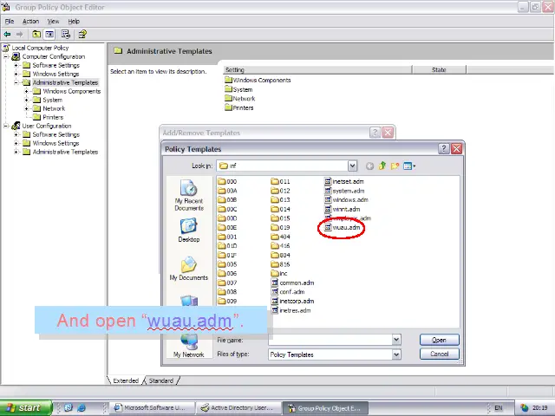555x416 pixels.
Task: Click the create new folder icon in the dialog
Action: click(x=395, y=166)
